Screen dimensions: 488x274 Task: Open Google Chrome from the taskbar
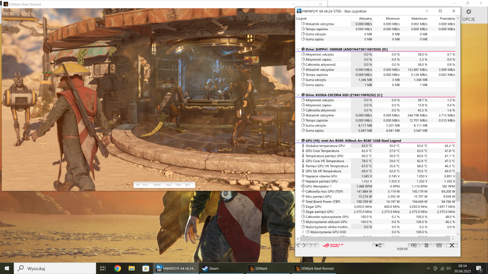click(x=118, y=268)
